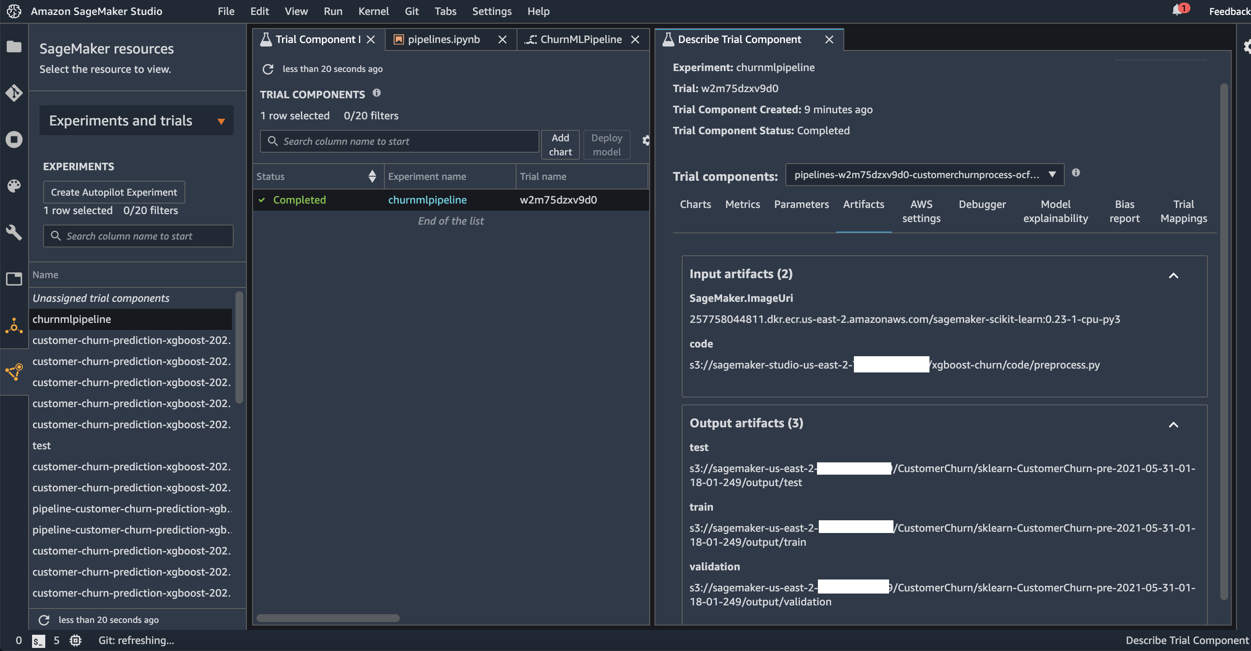Click the experiments list vertical scrollbar
The height and width of the screenshot is (651, 1251).
[239, 347]
